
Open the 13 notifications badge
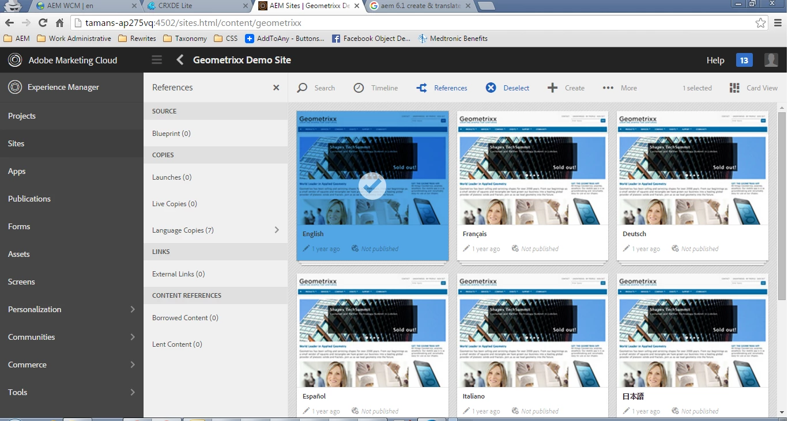click(x=744, y=60)
